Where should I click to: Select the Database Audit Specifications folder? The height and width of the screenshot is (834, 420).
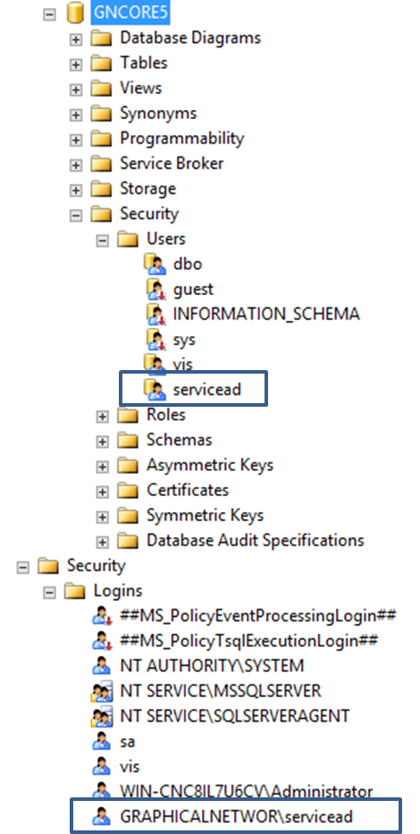click(256, 541)
